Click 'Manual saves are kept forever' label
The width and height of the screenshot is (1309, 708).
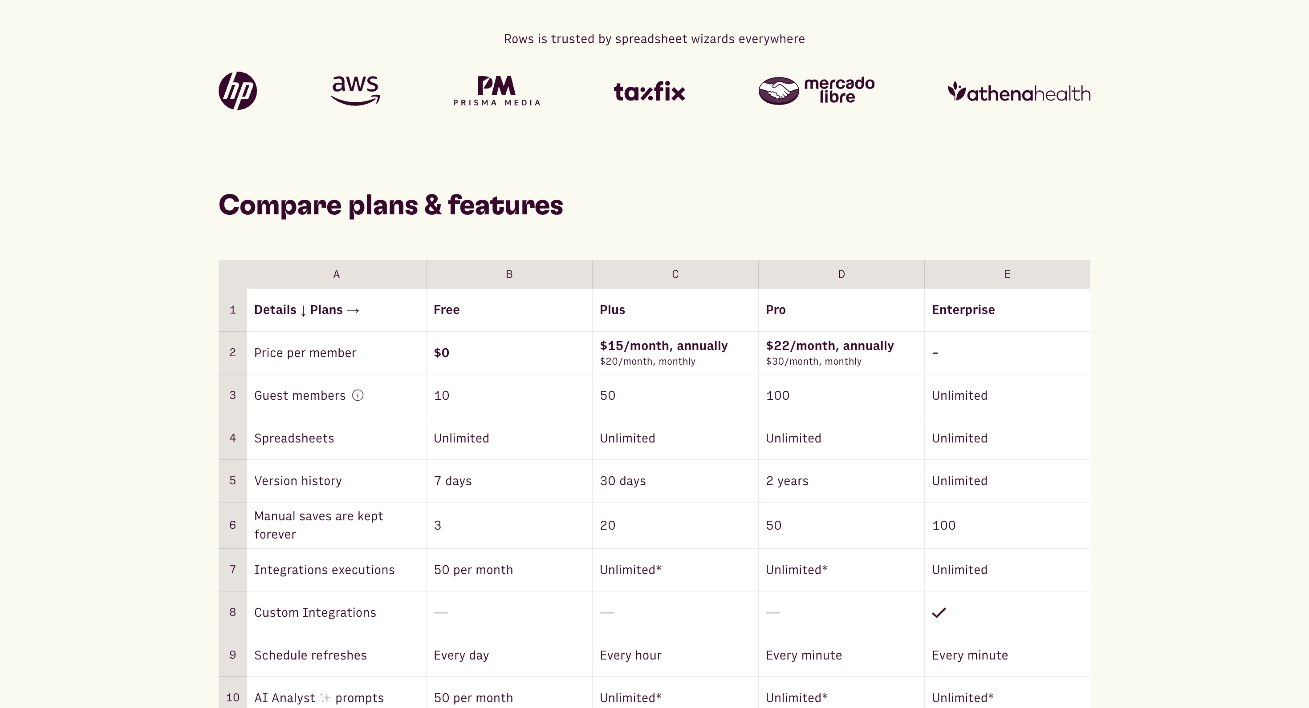[x=319, y=525]
